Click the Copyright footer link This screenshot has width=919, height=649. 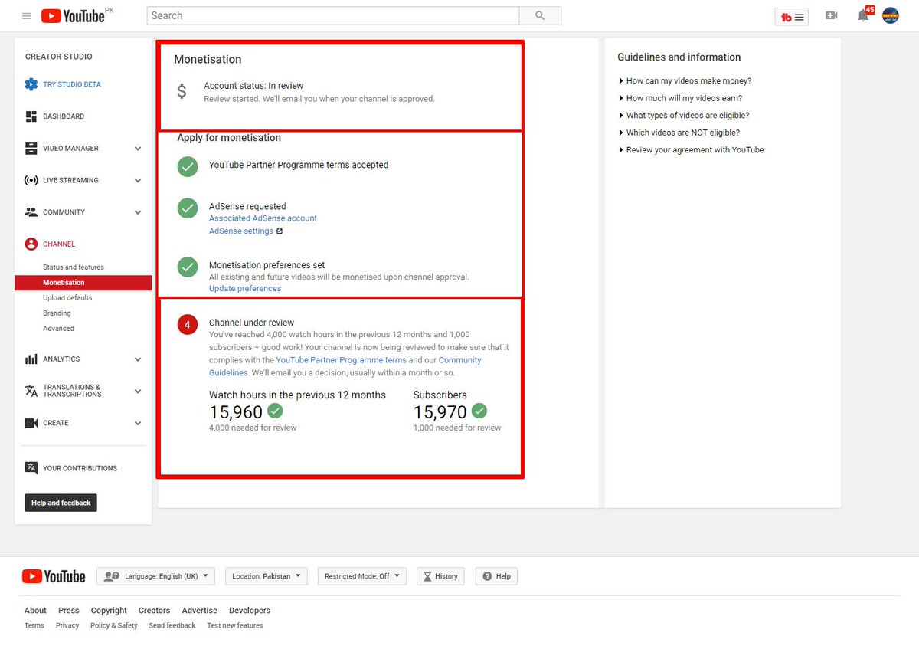[109, 611]
